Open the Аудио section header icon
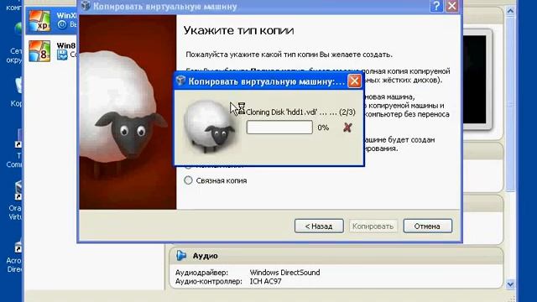This screenshot has width=537, height=302. (181, 255)
